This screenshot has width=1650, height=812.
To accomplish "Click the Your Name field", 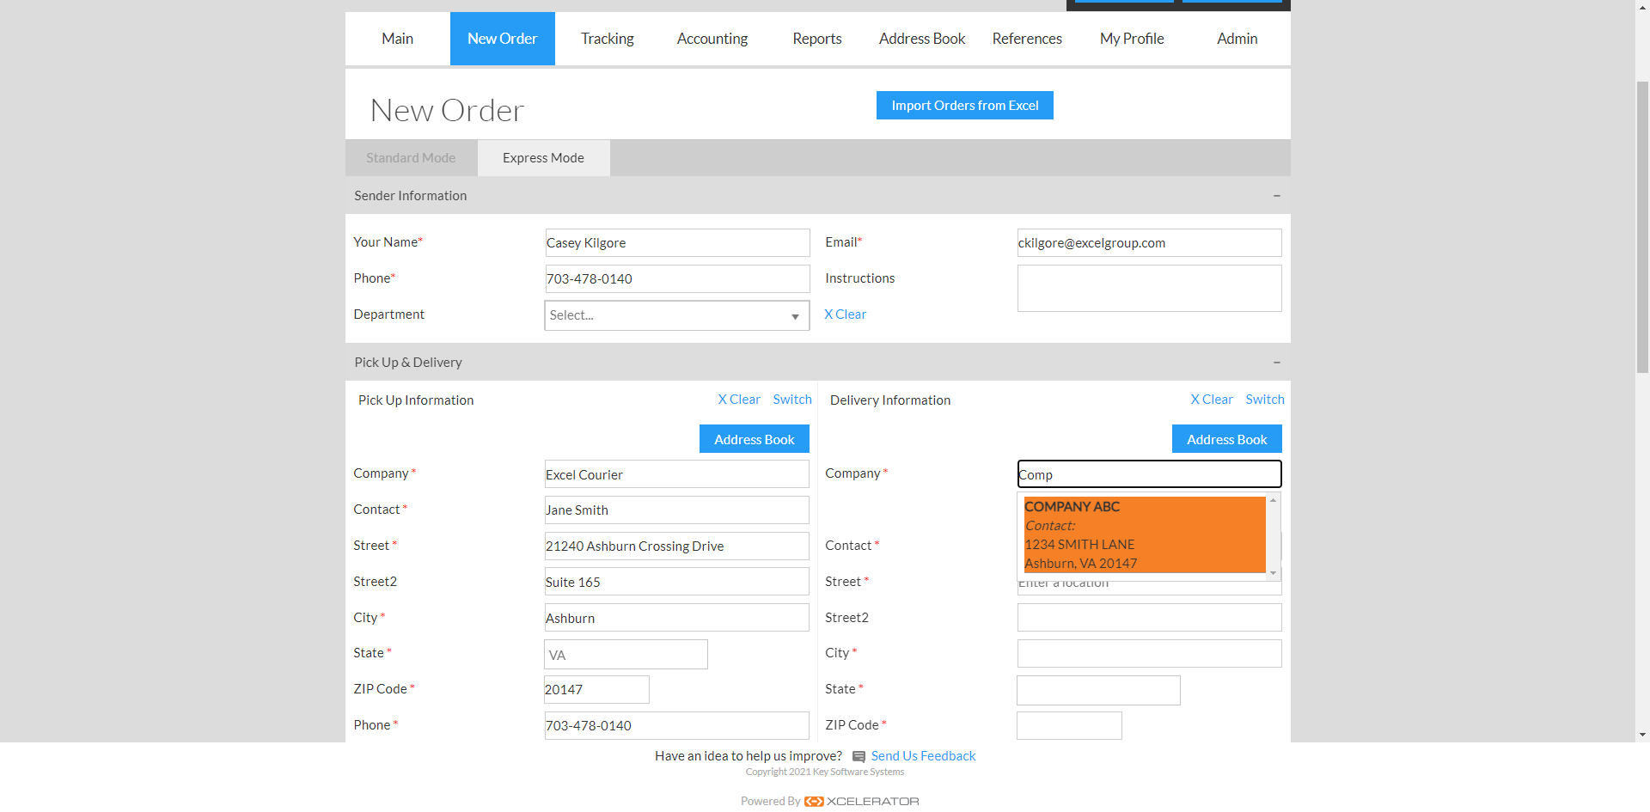I will pos(677,243).
